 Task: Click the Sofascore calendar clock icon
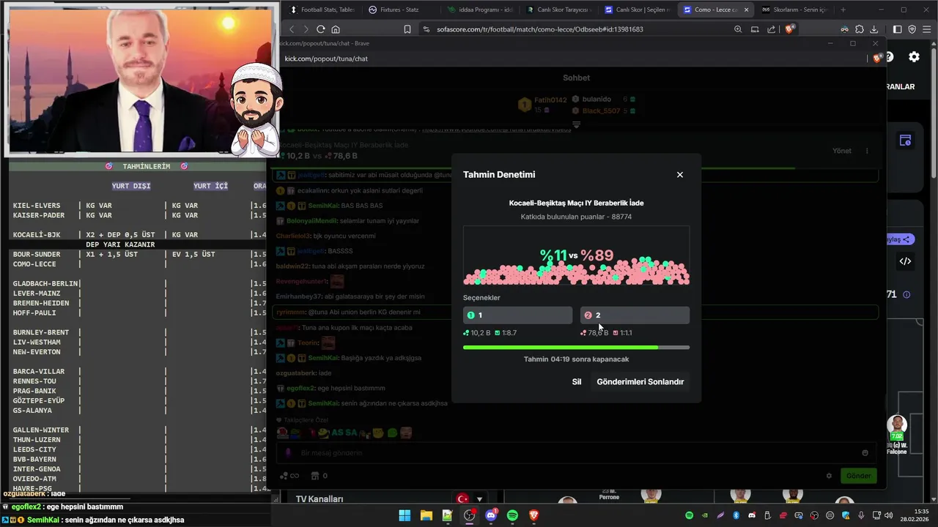(x=905, y=141)
